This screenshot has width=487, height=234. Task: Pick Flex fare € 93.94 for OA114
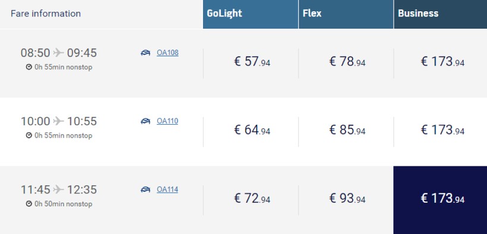tap(347, 198)
